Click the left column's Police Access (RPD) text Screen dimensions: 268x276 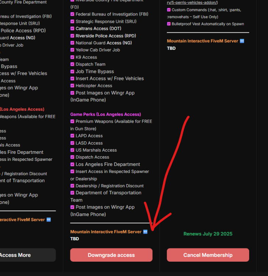click(x=23, y=31)
